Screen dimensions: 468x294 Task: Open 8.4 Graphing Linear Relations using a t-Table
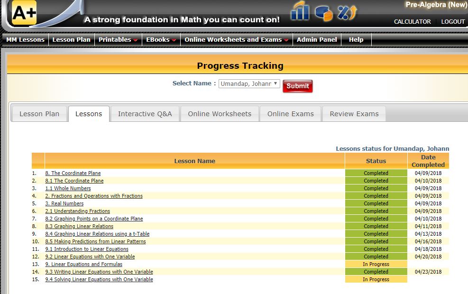click(x=97, y=234)
